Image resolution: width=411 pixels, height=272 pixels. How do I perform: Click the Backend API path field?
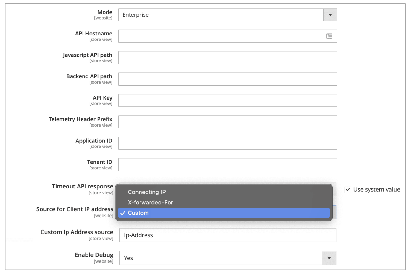[227, 79]
